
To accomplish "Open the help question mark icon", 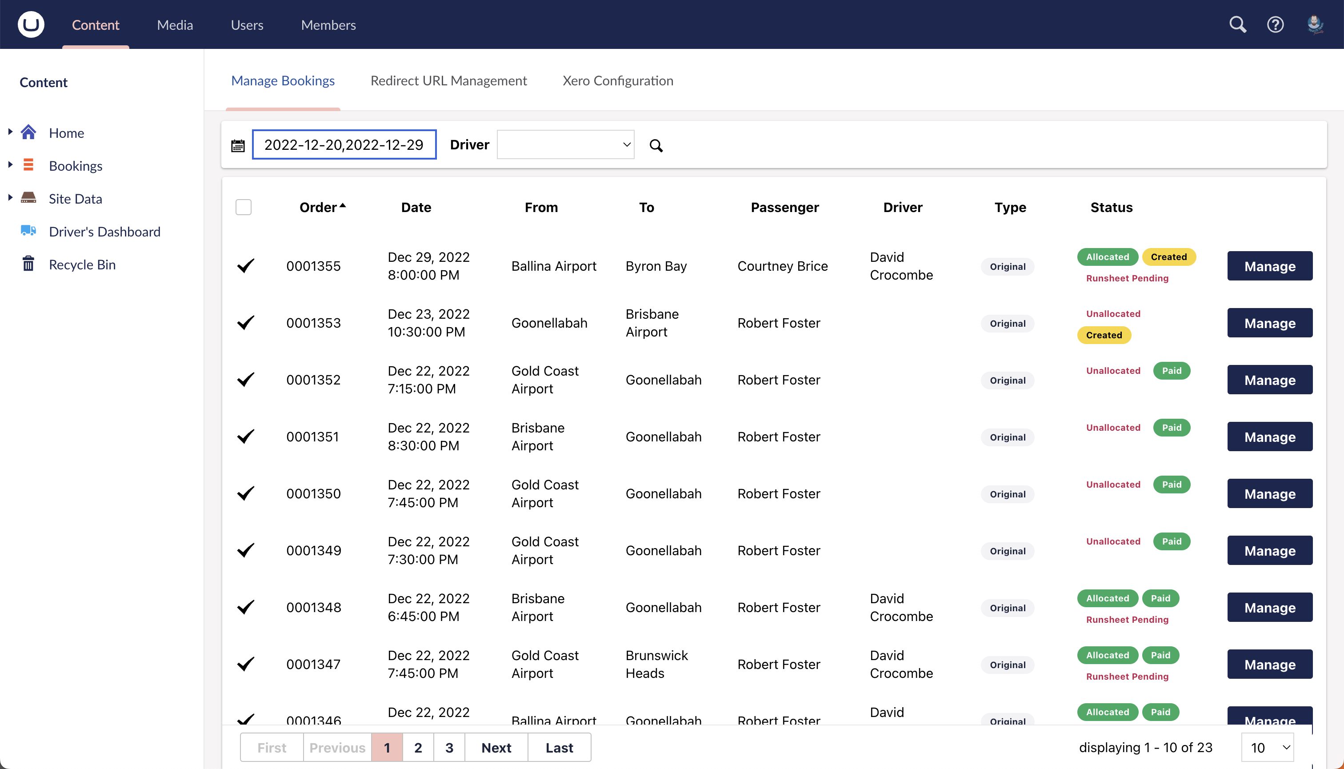I will (1275, 24).
